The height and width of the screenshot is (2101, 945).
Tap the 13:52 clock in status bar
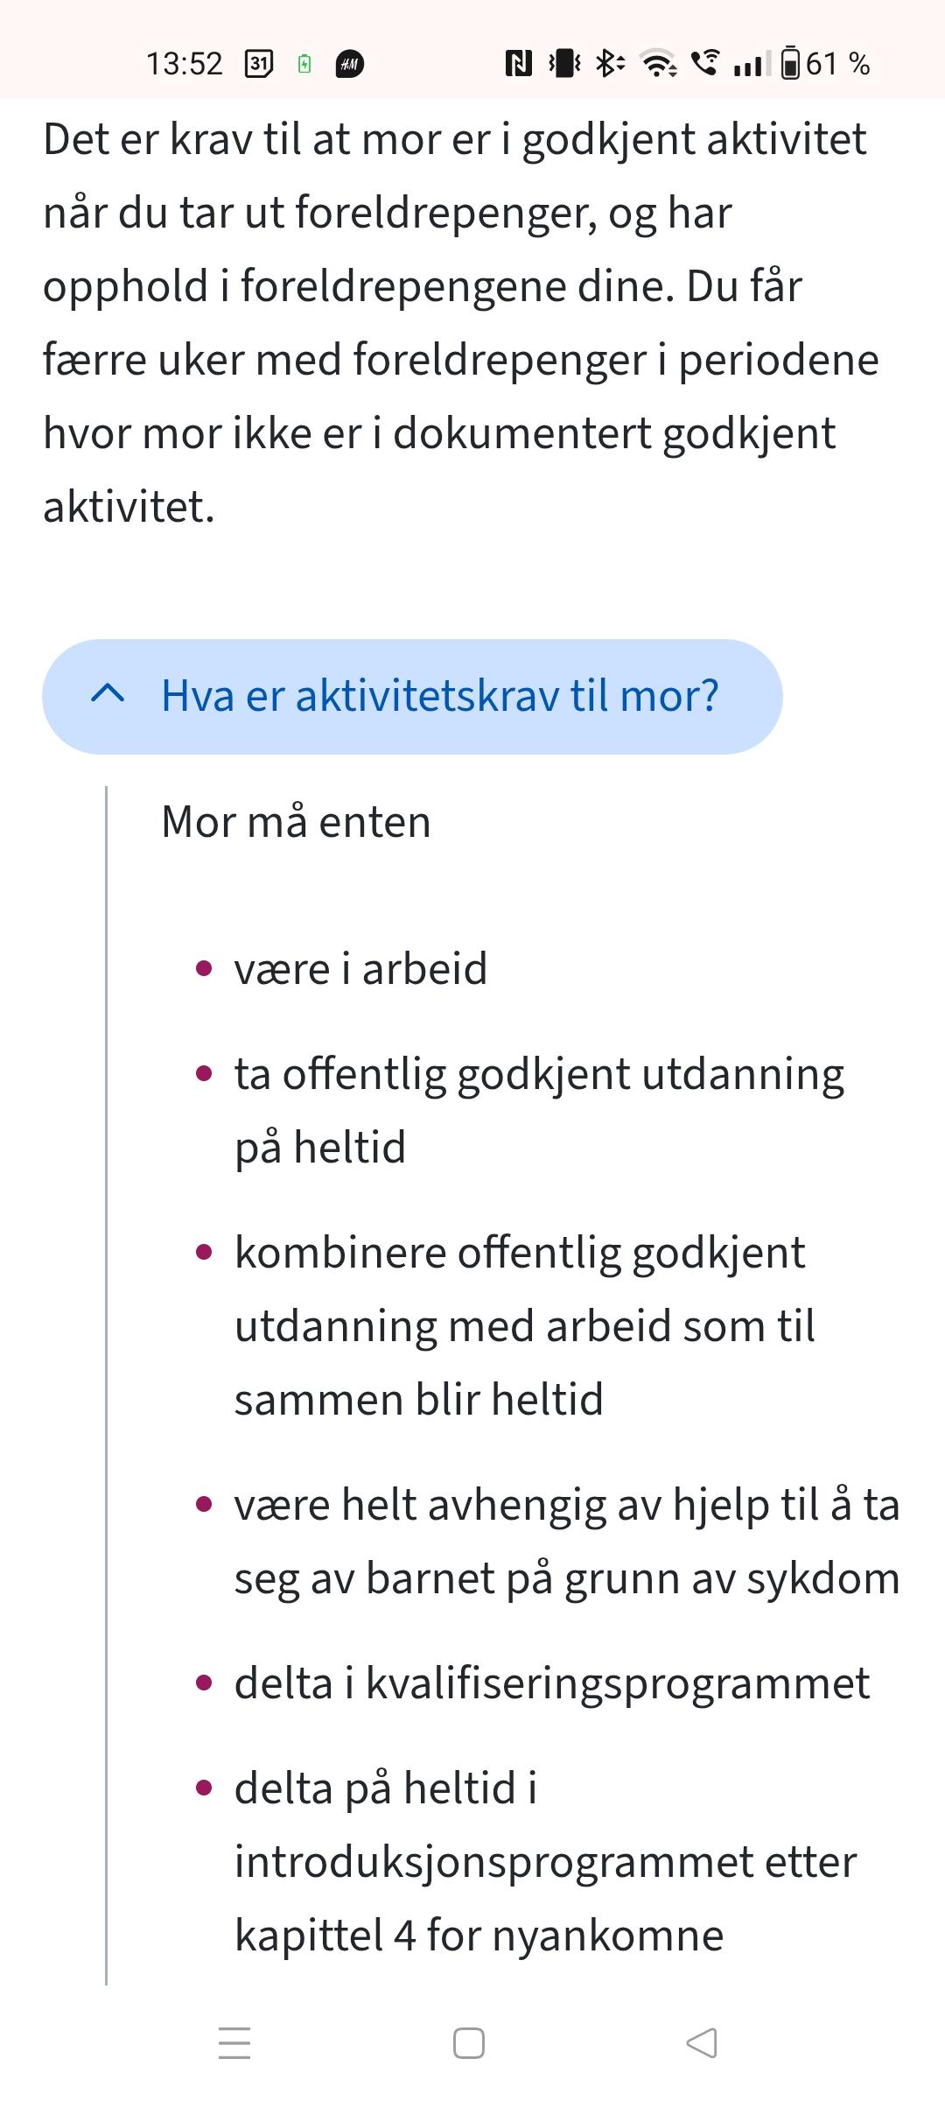(x=185, y=64)
